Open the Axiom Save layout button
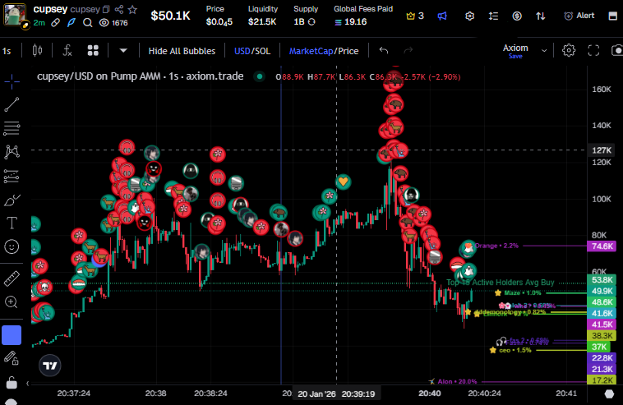623x405 pixels. point(515,51)
